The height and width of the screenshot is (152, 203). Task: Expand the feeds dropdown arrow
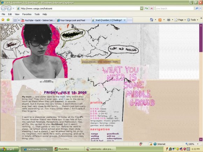point(164,20)
